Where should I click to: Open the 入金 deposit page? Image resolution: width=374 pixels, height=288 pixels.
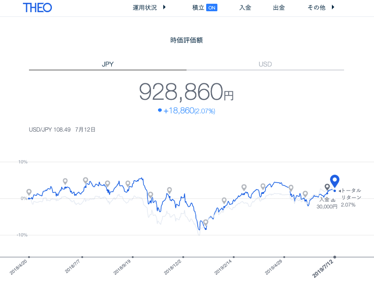[245, 7]
